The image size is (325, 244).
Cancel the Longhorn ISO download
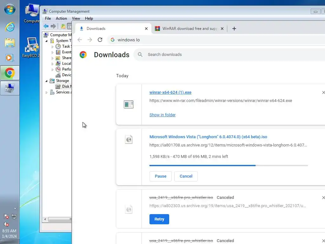coord(186,176)
